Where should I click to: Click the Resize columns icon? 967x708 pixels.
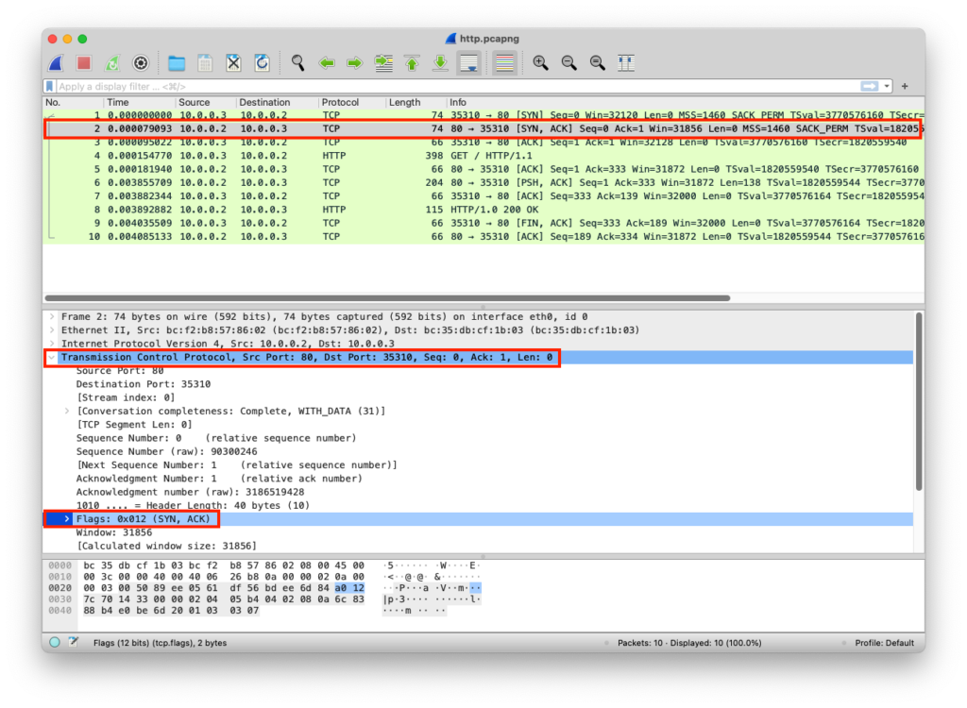[x=625, y=63]
